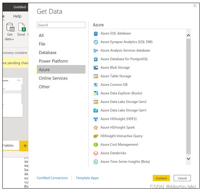The image size is (201, 192).
Task: Click the Azure Synapse Analytics icon
Action: pos(96,42)
